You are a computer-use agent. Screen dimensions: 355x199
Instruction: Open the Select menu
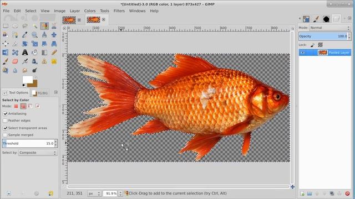[31, 11]
